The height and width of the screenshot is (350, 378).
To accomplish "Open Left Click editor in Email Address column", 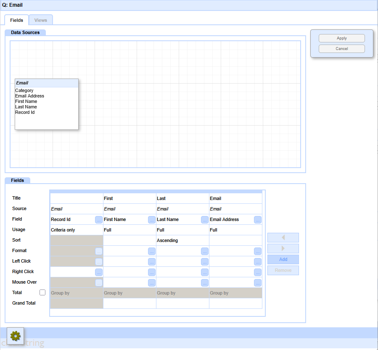I will (258, 262).
